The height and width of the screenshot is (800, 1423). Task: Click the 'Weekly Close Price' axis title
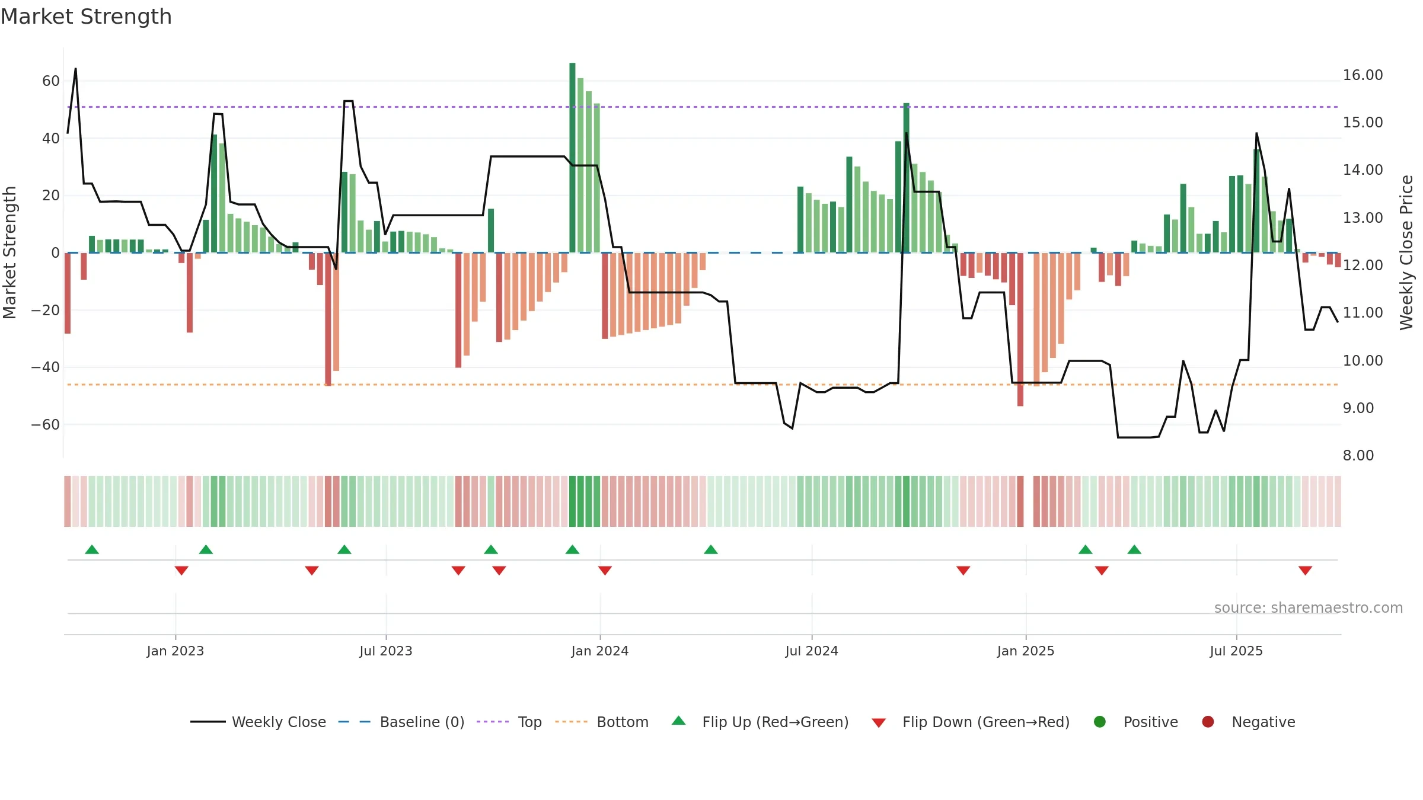1406,252
